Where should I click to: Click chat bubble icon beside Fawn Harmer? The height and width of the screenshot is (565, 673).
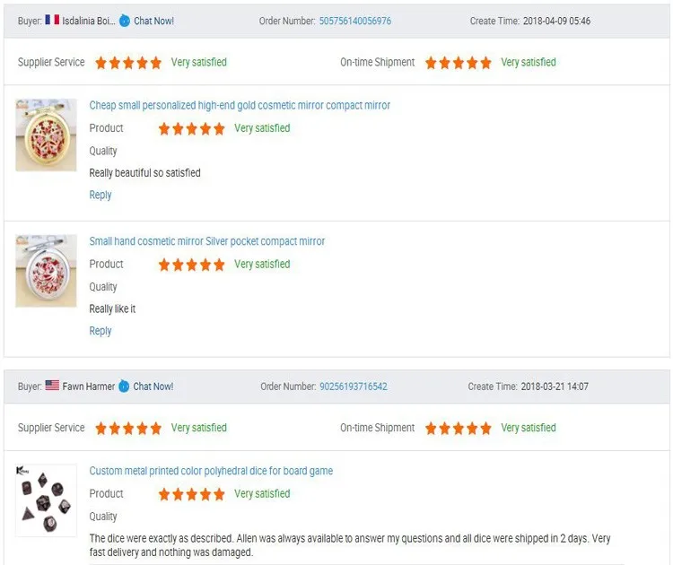click(124, 387)
